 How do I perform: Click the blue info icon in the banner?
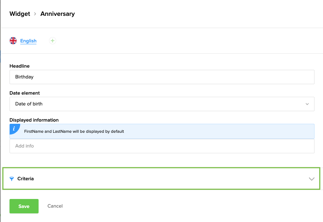[14, 129]
